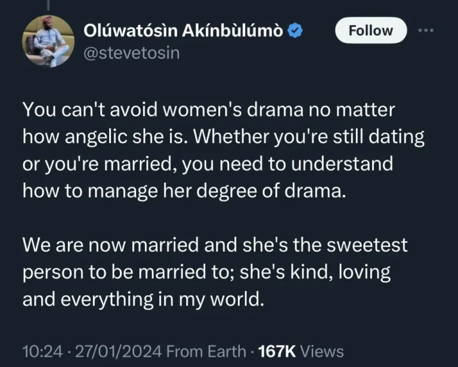Screen dimensions: 458x367
Task: Click the line "person to be married to"
Action: [206, 272]
